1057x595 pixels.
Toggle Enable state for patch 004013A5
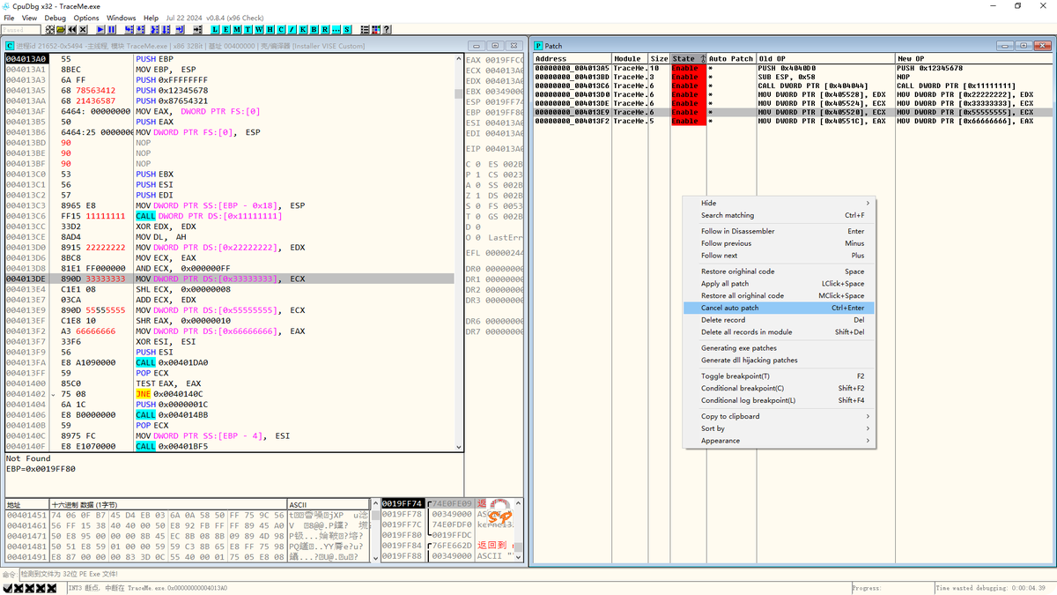pos(688,68)
